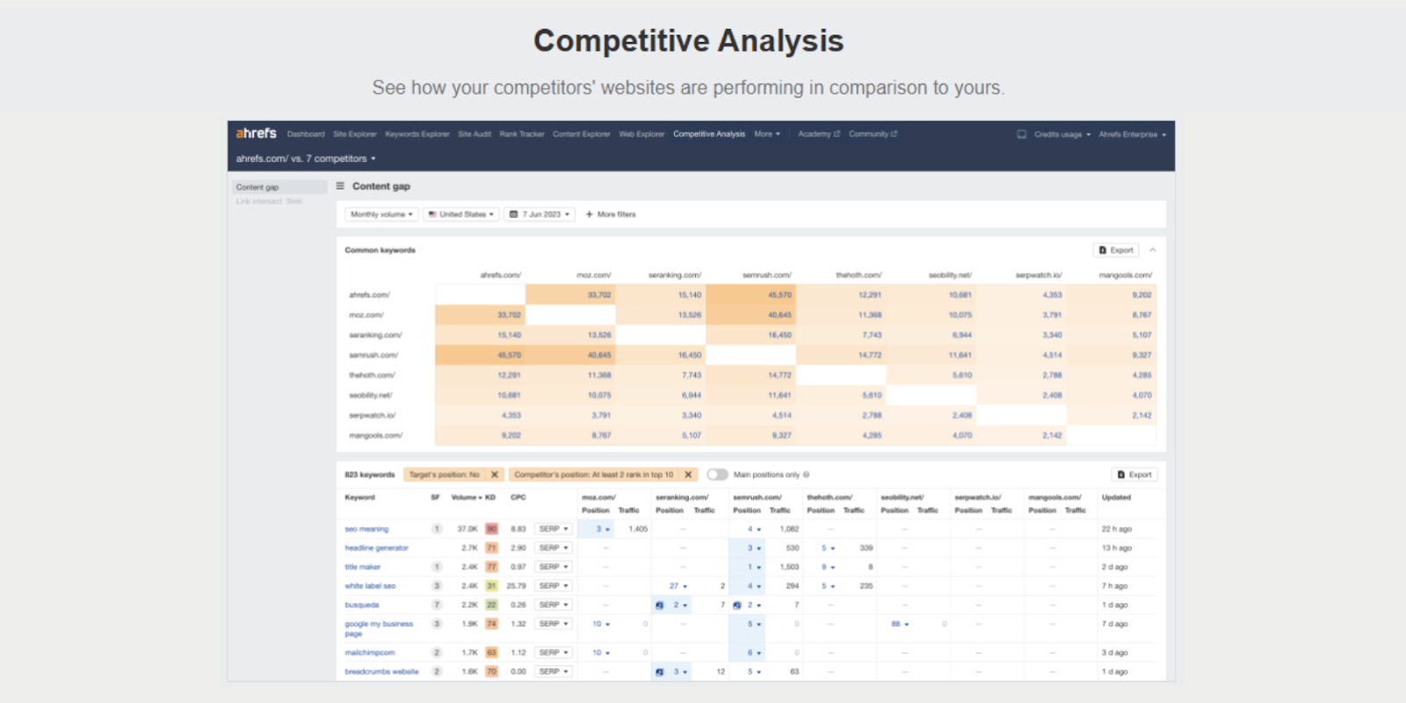The image size is (1406, 703).
Task: Select Competitive Analysis tab
Action: (709, 134)
